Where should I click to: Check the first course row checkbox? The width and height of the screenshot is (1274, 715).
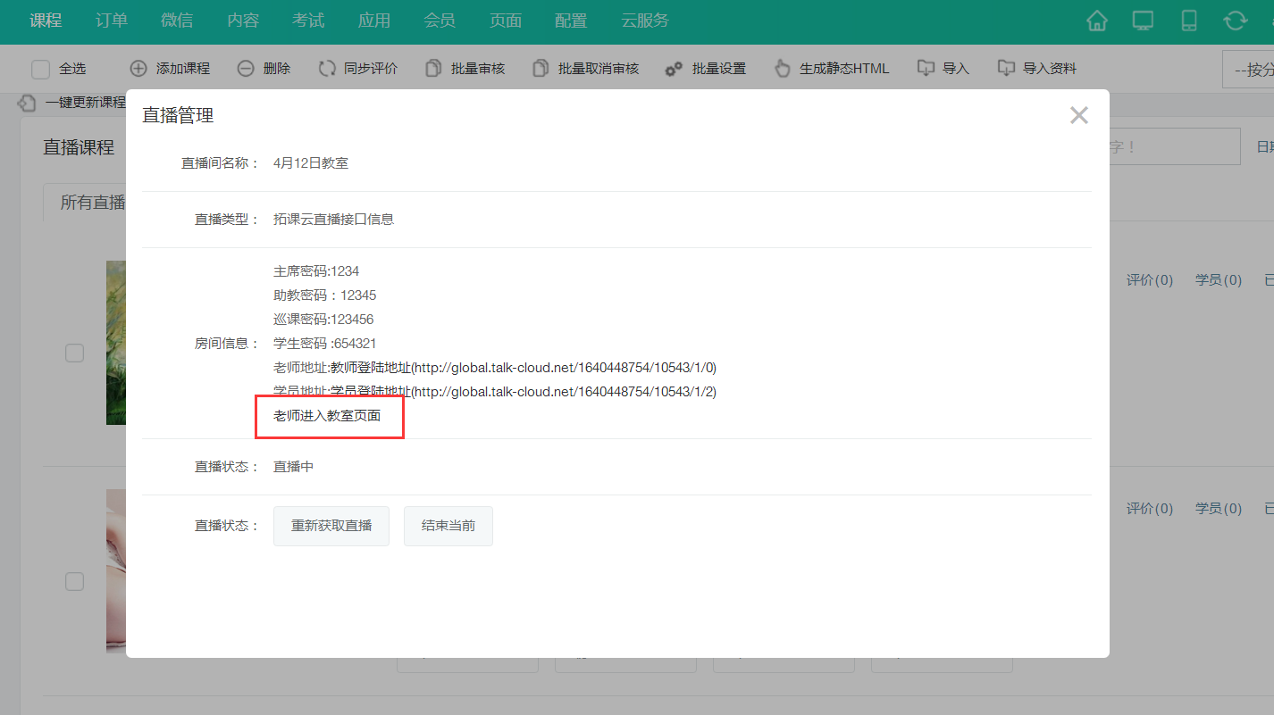tap(74, 353)
